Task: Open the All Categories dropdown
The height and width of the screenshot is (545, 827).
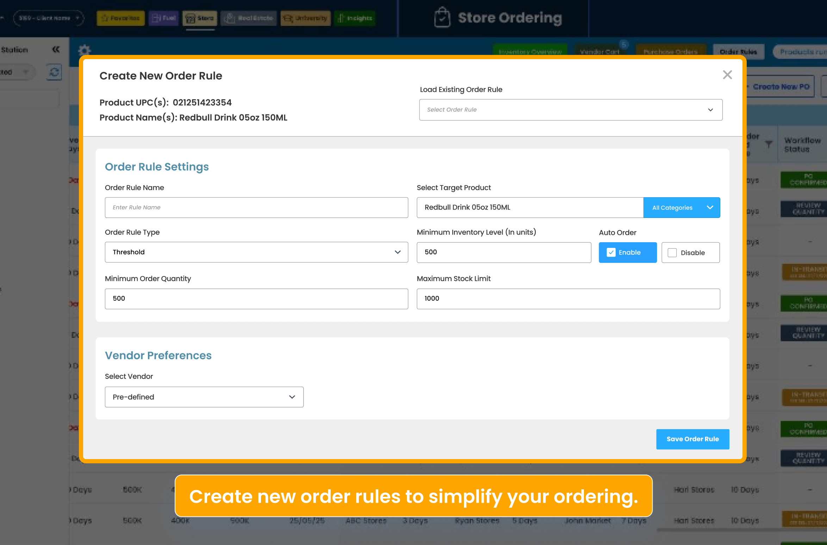Action: coord(682,208)
